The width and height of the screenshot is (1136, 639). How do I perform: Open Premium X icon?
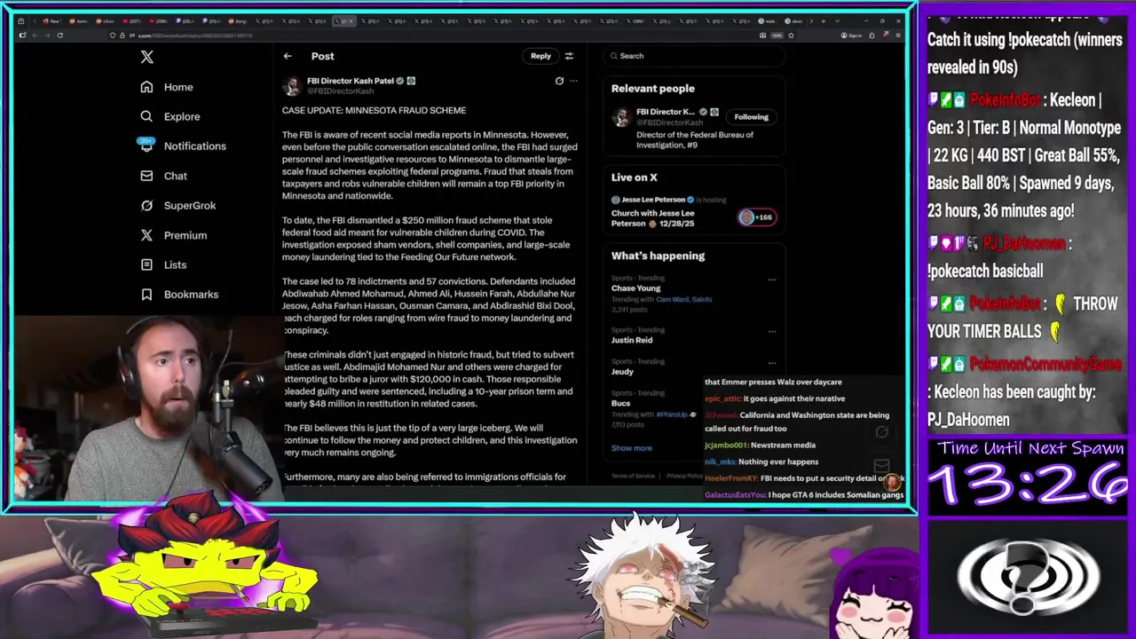coord(146,235)
